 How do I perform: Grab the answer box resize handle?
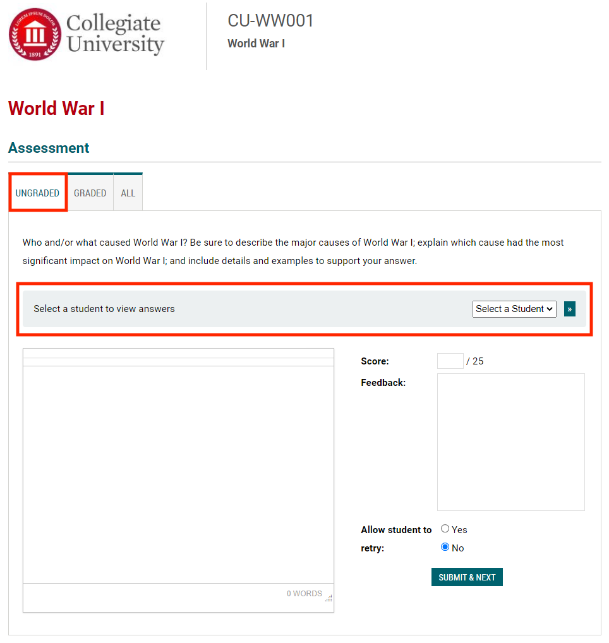tap(329, 598)
